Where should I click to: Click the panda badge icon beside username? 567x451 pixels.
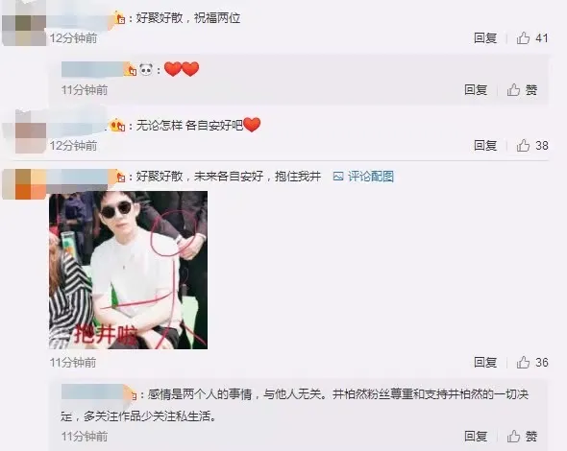point(146,69)
